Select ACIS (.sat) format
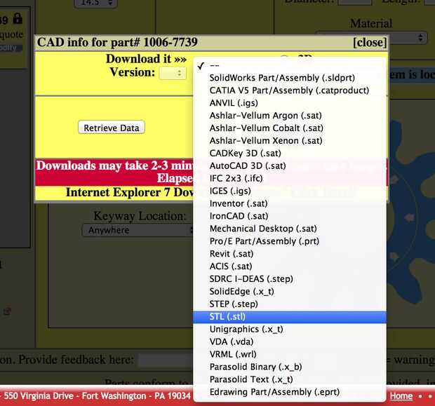The width and height of the screenshot is (435, 406). [x=289, y=266]
